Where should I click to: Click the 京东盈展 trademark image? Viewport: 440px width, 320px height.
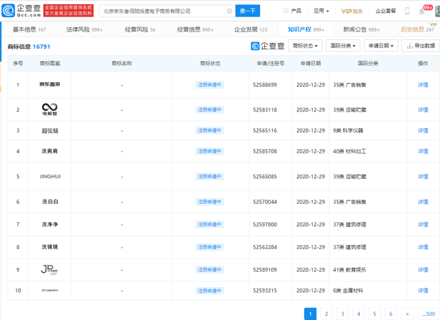tap(49, 84)
